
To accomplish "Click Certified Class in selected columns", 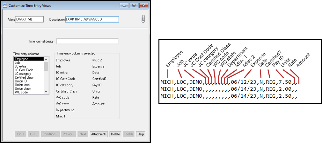I will point(66,91).
